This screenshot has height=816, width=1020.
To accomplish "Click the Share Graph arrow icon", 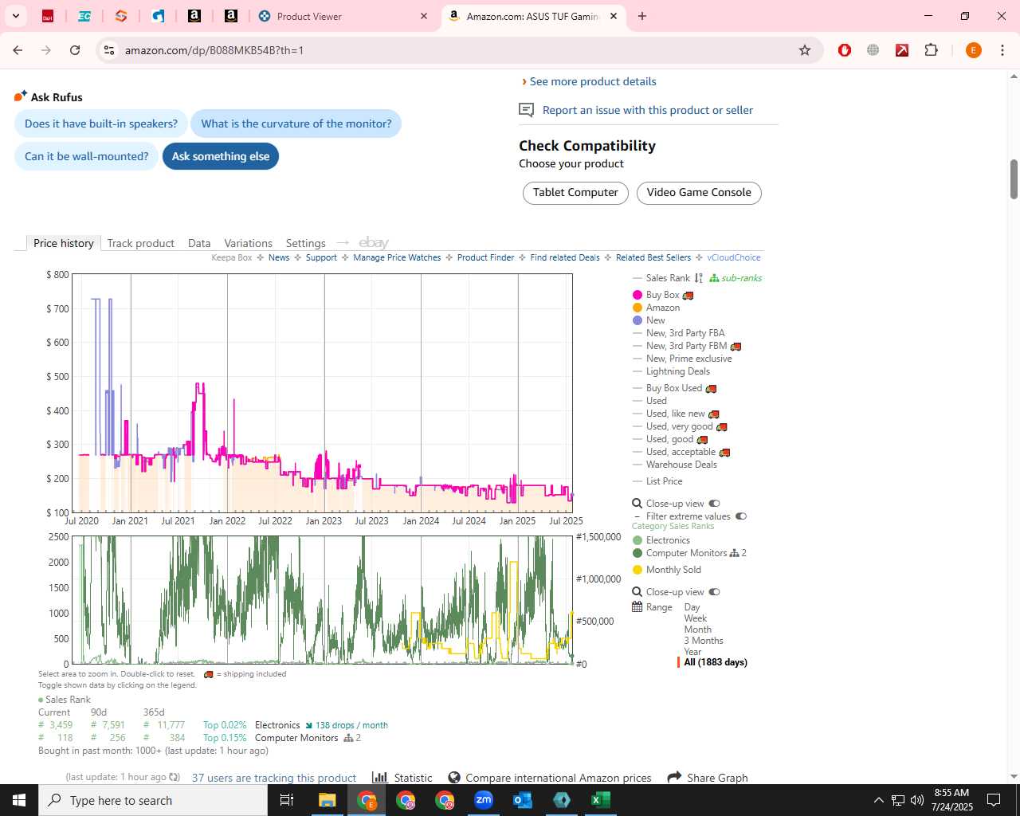I will pyautogui.click(x=674, y=778).
